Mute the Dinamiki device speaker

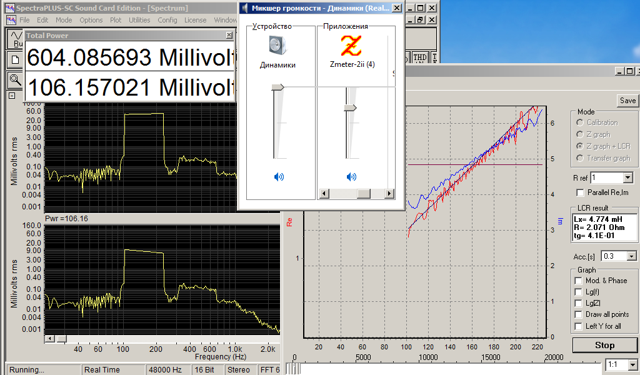click(x=279, y=177)
